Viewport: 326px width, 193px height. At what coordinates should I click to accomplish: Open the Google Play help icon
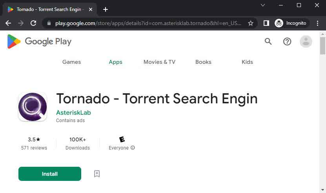[x=287, y=41]
